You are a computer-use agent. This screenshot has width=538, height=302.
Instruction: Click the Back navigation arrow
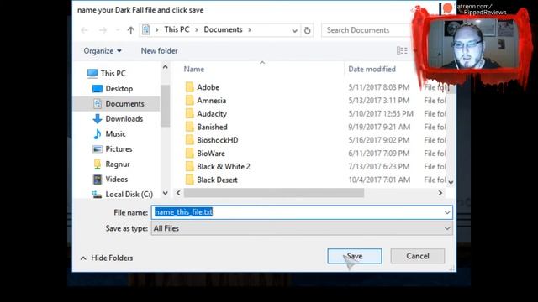tap(85, 30)
